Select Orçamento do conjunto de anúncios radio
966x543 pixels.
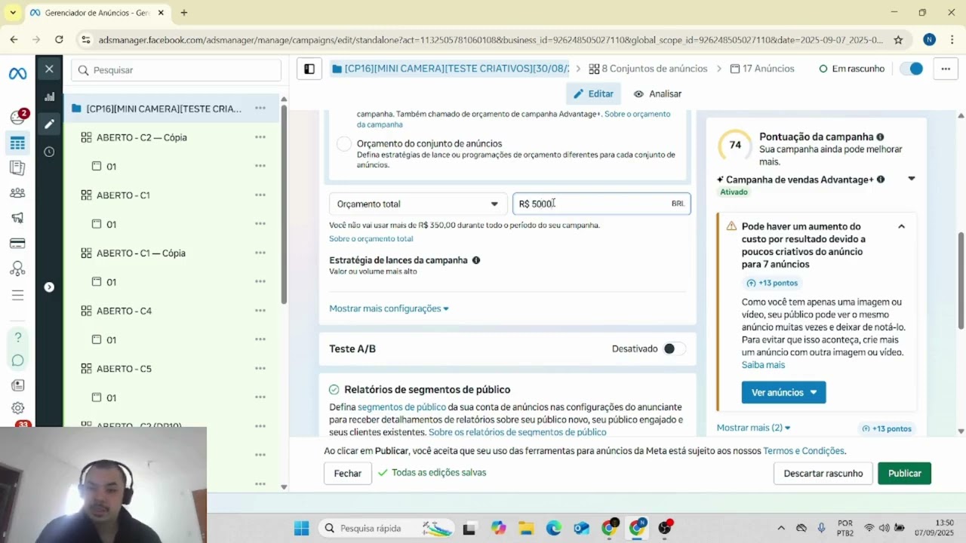(344, 144)
